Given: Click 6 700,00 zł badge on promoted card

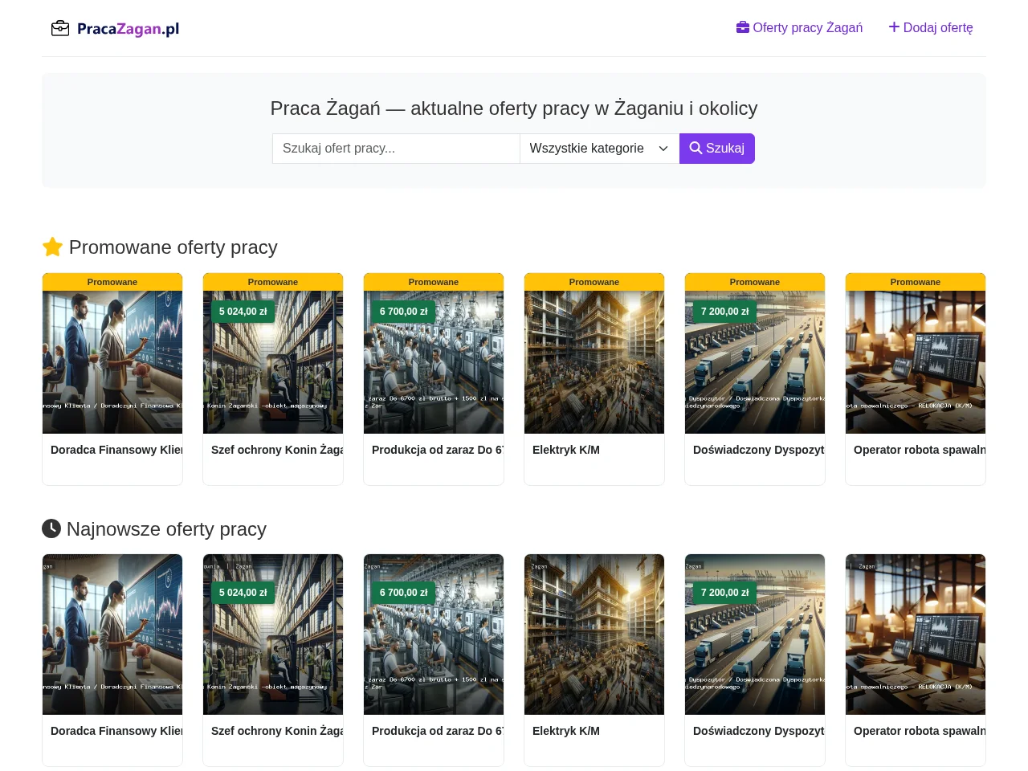Looking at the screenshot, I should [404, 312].
